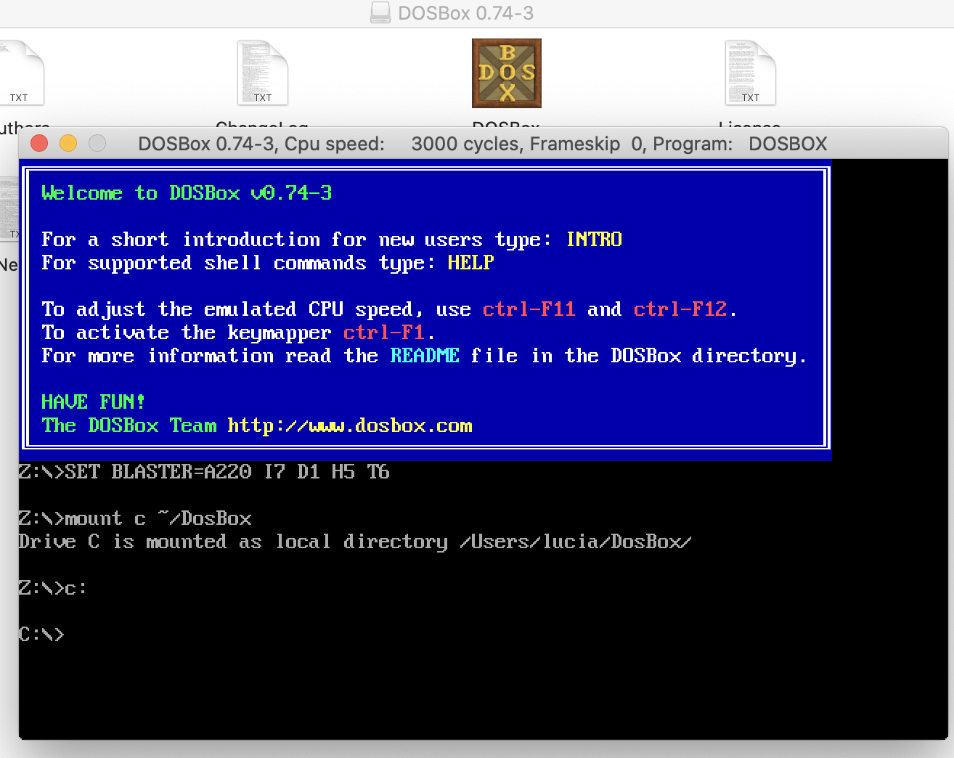The image size is (954, 758).
Task: Click 'Welcome to DOSBox v0.74-3' heading
Action: [187, 193]
